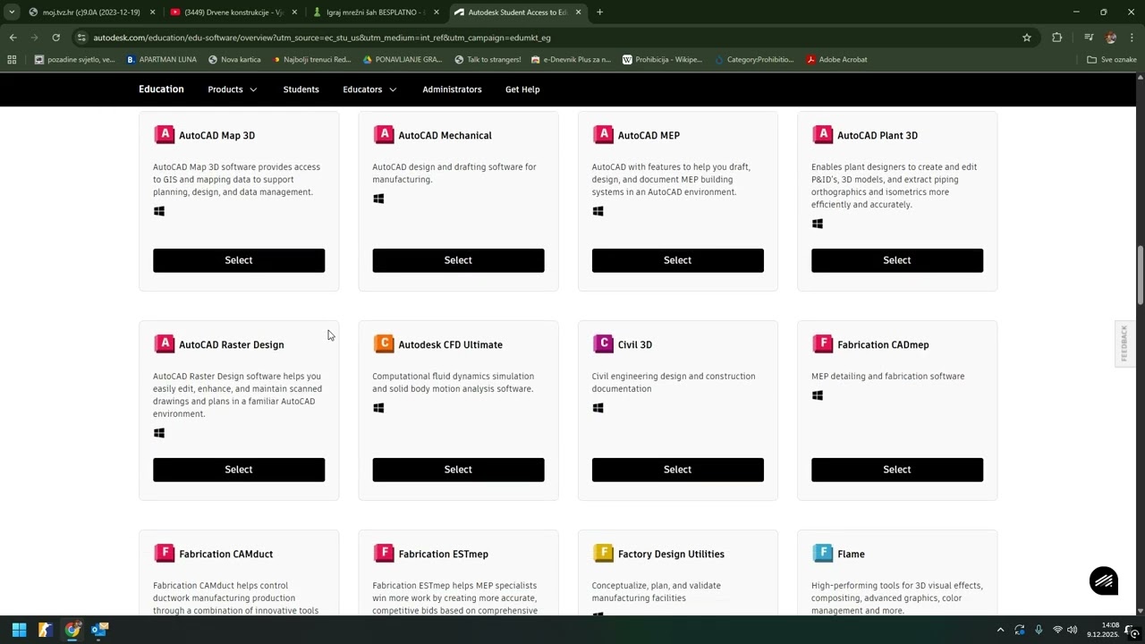Click the page vertical scrollbar thumb

coord(1140,275)
